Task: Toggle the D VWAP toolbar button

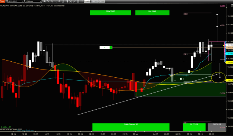Action: pos(95,1)
